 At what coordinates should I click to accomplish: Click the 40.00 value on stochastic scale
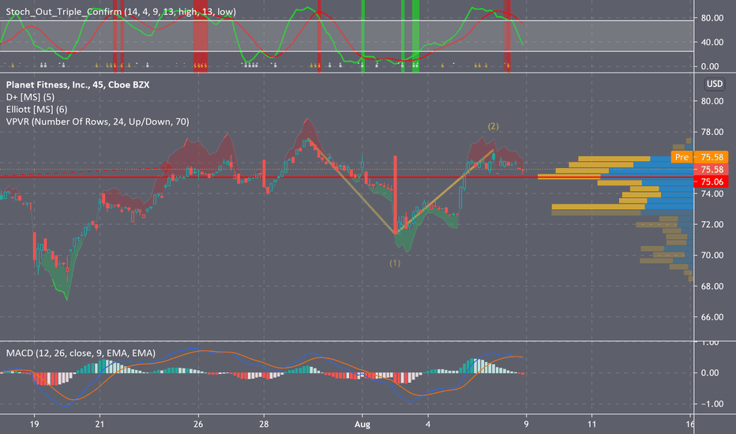(712, 43)
